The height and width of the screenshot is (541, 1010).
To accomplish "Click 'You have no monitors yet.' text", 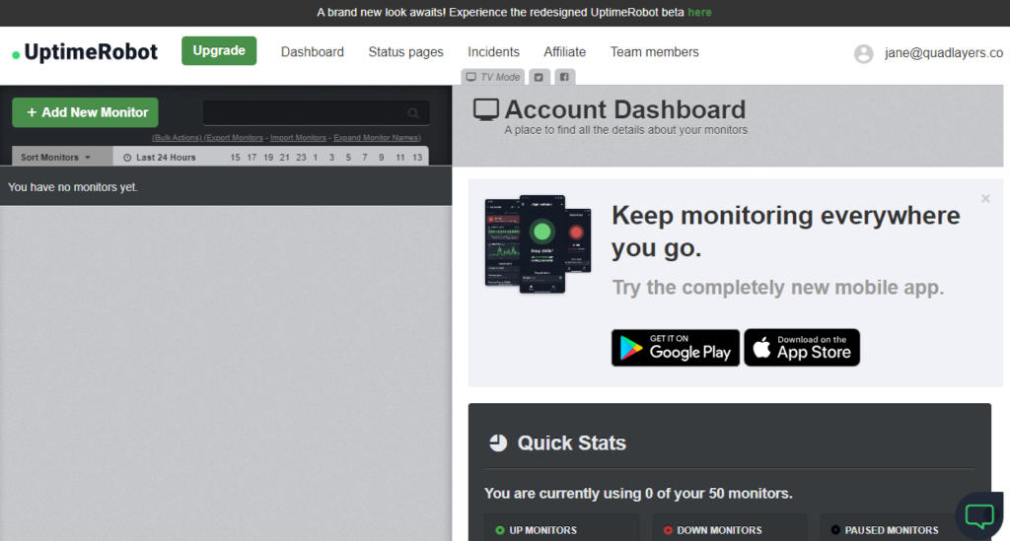I will pos(73,187).
